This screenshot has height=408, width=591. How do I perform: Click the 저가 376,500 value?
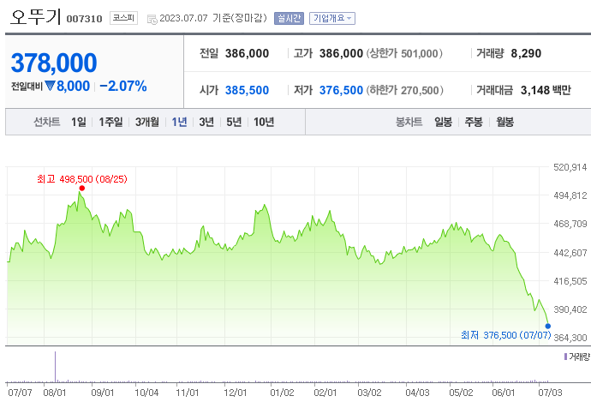coord(341,90)
